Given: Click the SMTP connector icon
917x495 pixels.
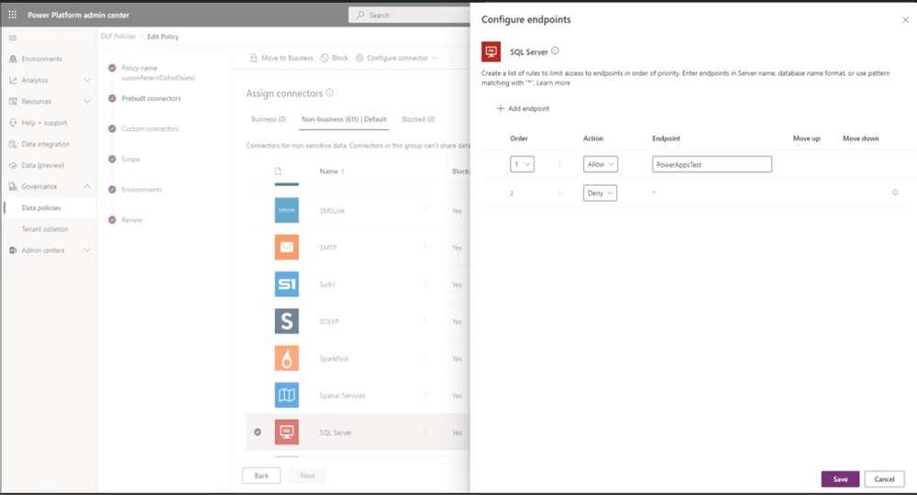Looking at the screenshot, I should (x=286, y=247).
